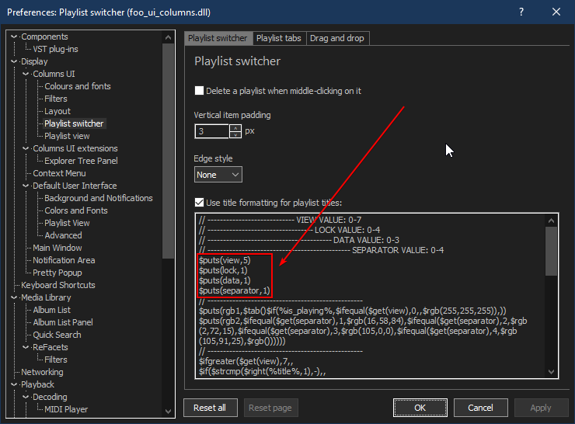Click the Reset all button
This screenshot has height=424, width=575.
click(210, 408)
